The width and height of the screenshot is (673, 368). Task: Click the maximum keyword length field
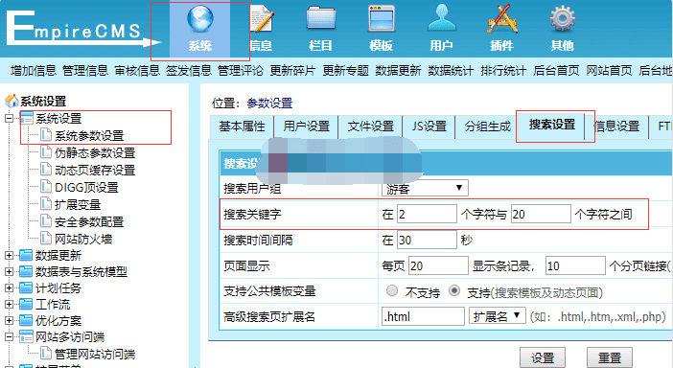pyautogui.click(x=541, y=214)
